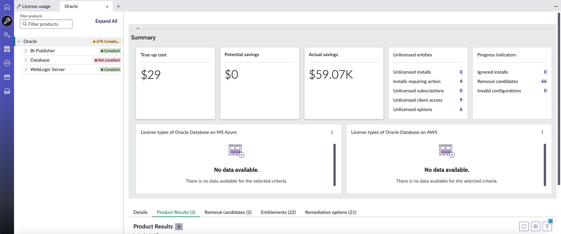Open Unlicensed options count 6
The height and width of the screenshot is (234, 561).
point(461,110)
